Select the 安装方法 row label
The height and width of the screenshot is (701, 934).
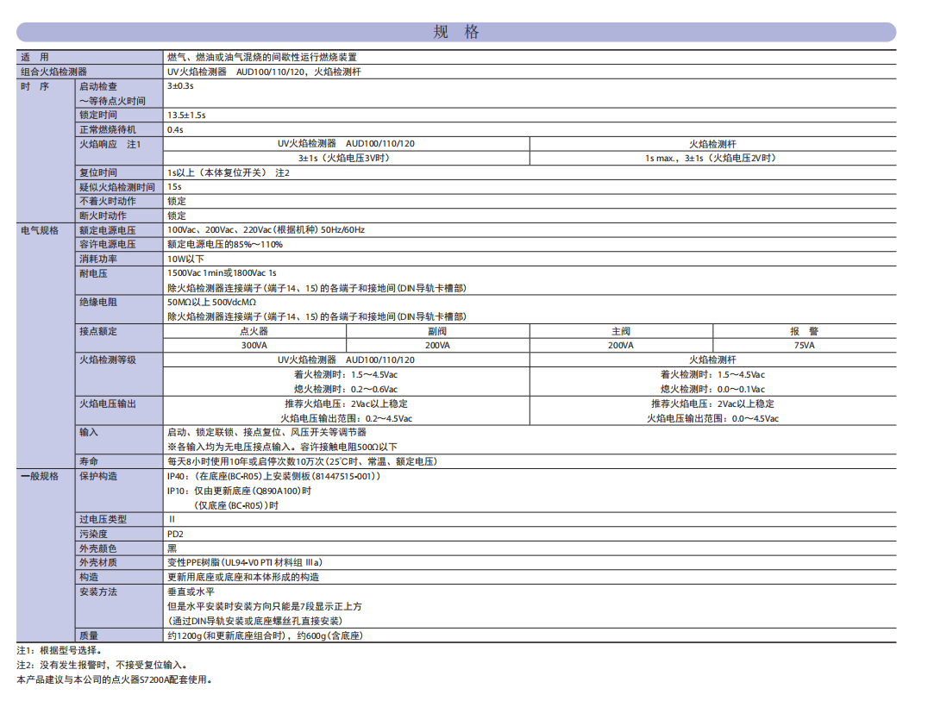[97, 591]
